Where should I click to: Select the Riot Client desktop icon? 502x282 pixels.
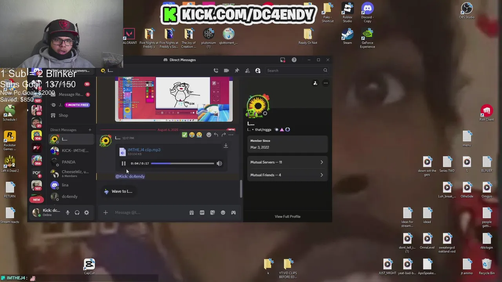(487, 113)
